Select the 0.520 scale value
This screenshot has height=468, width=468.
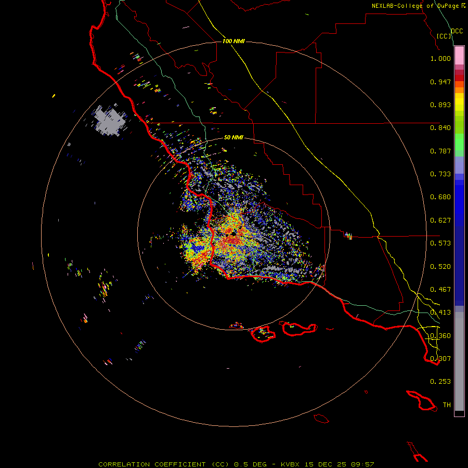440,267
